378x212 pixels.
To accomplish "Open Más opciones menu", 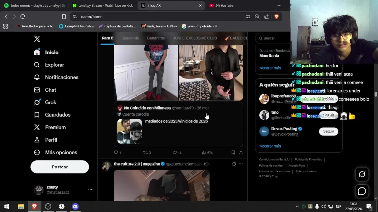I will (x=56, y=152).
